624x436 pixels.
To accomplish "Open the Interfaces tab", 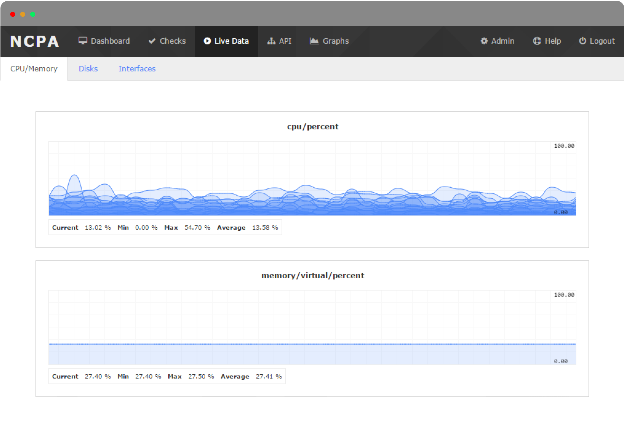I will [x=137, y=69].
